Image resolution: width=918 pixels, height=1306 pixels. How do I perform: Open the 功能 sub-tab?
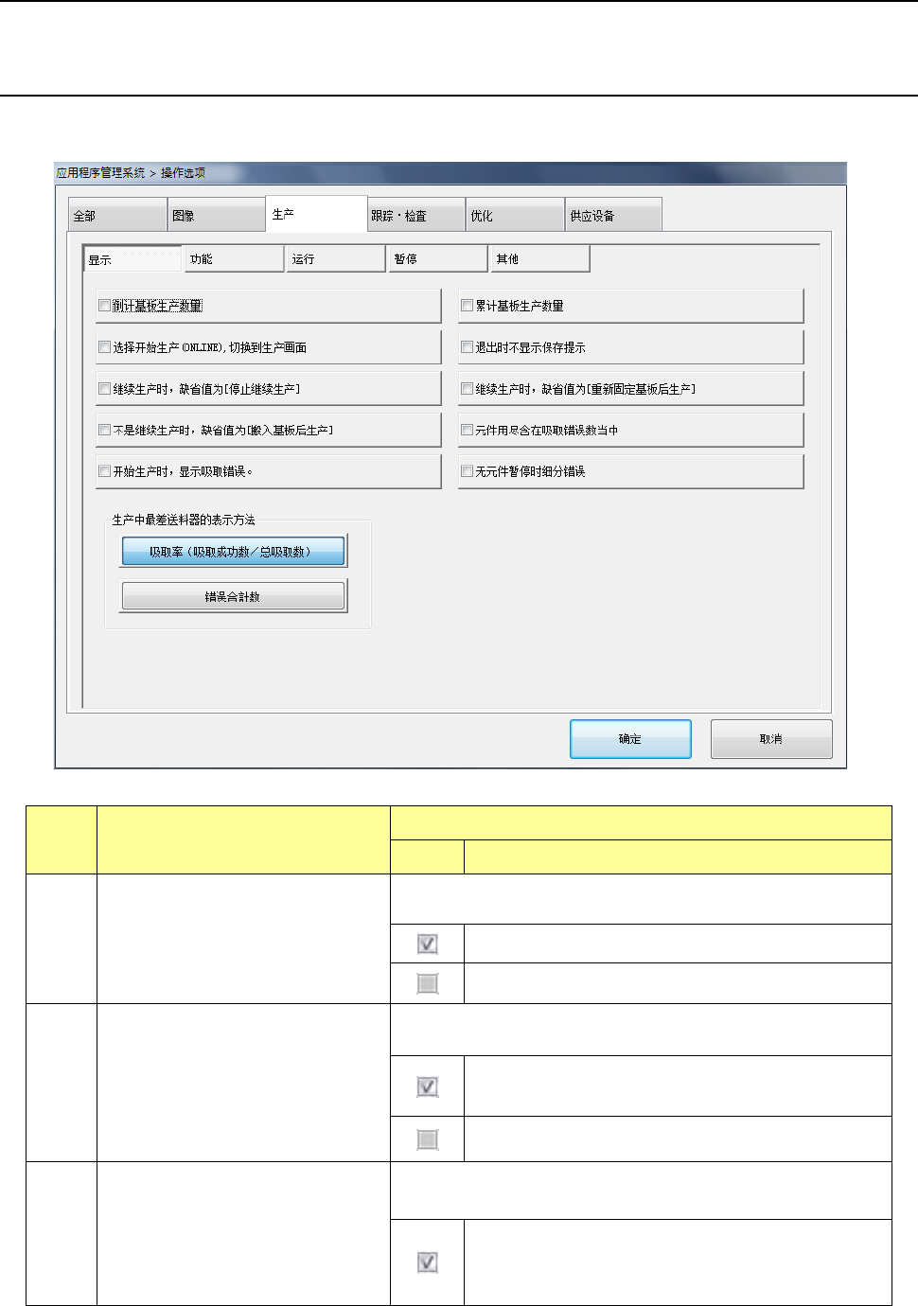click(x=234, y=258)
